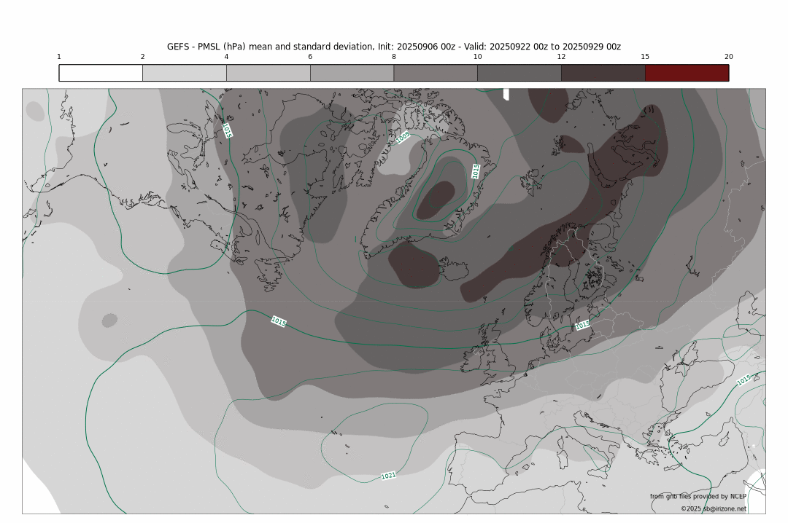Click the 1021 isobar label near the Azores
This screenshot has height=523, width=788.
(388, 476)
